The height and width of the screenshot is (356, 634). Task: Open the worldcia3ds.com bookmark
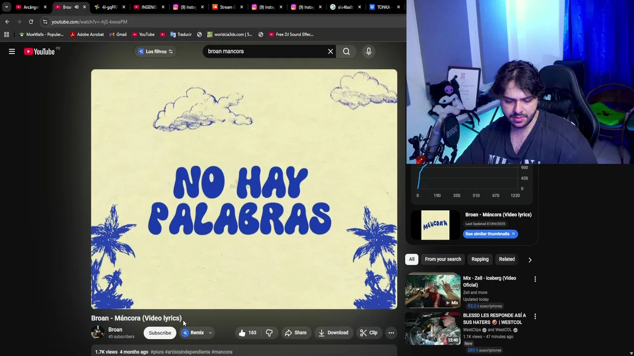click(230, 35)
